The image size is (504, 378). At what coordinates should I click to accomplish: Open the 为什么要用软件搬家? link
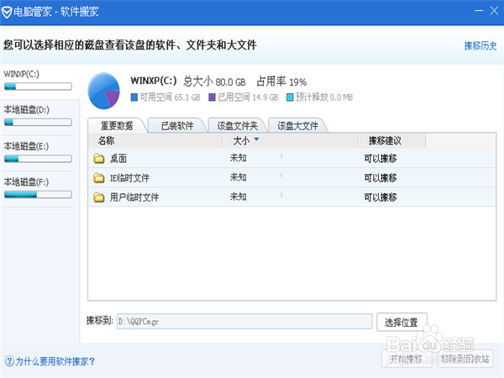[x=55, y=361]
